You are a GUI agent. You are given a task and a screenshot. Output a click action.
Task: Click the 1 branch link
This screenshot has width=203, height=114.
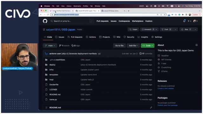[x=64, y=46]
